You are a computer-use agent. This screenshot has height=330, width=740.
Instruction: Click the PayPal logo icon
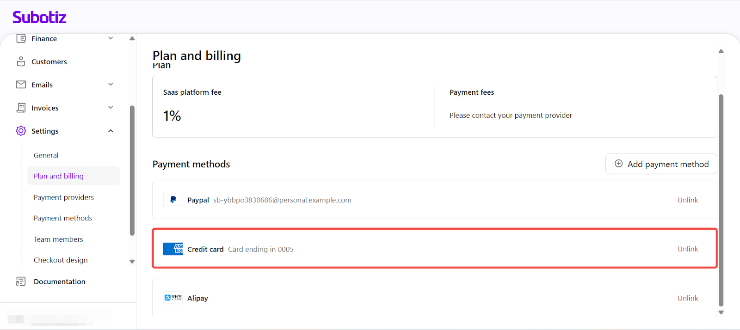pyautogui.click(x=173, y=200)
